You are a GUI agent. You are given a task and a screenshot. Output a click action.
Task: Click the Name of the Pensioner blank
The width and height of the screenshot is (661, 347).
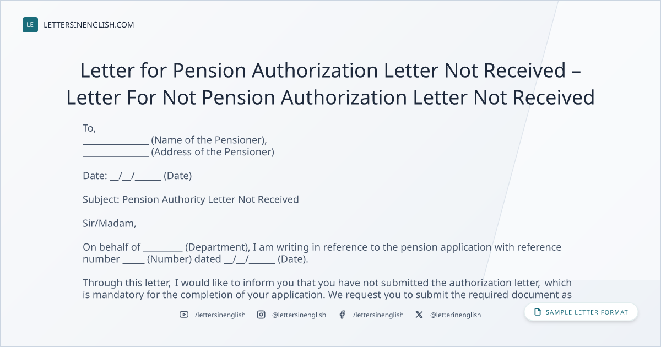pos(116,140)
